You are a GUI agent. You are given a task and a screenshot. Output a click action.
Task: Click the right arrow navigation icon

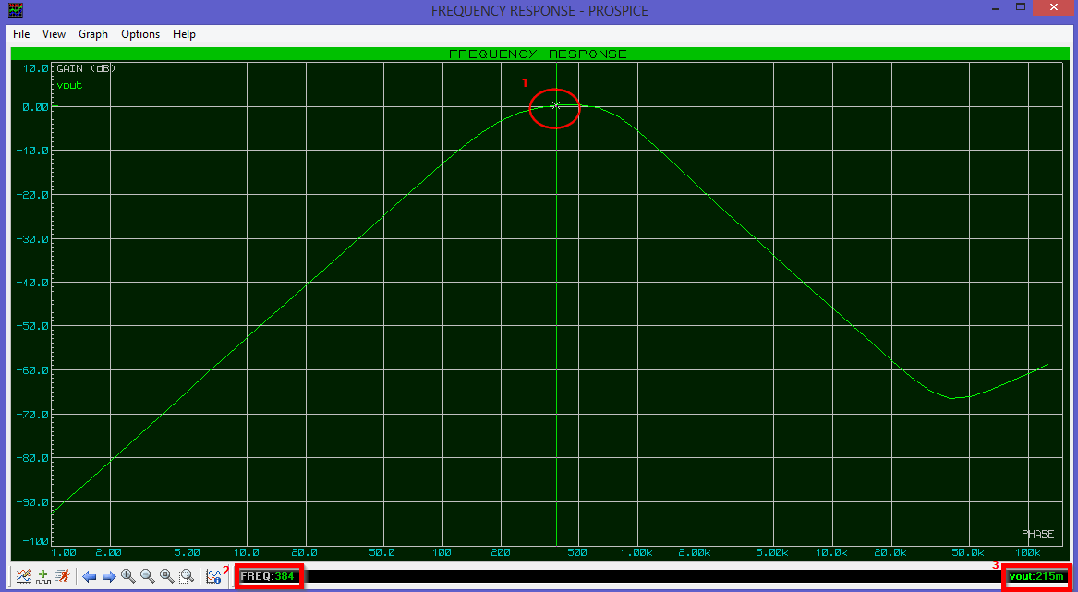tap(109, 576)
